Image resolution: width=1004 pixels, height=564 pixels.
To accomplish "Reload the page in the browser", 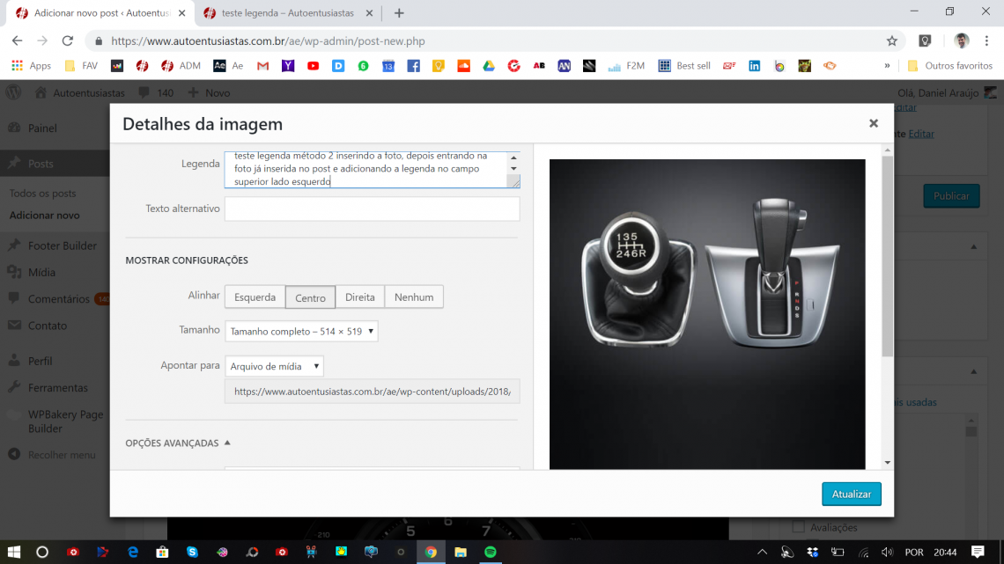I will coord(67,41).
